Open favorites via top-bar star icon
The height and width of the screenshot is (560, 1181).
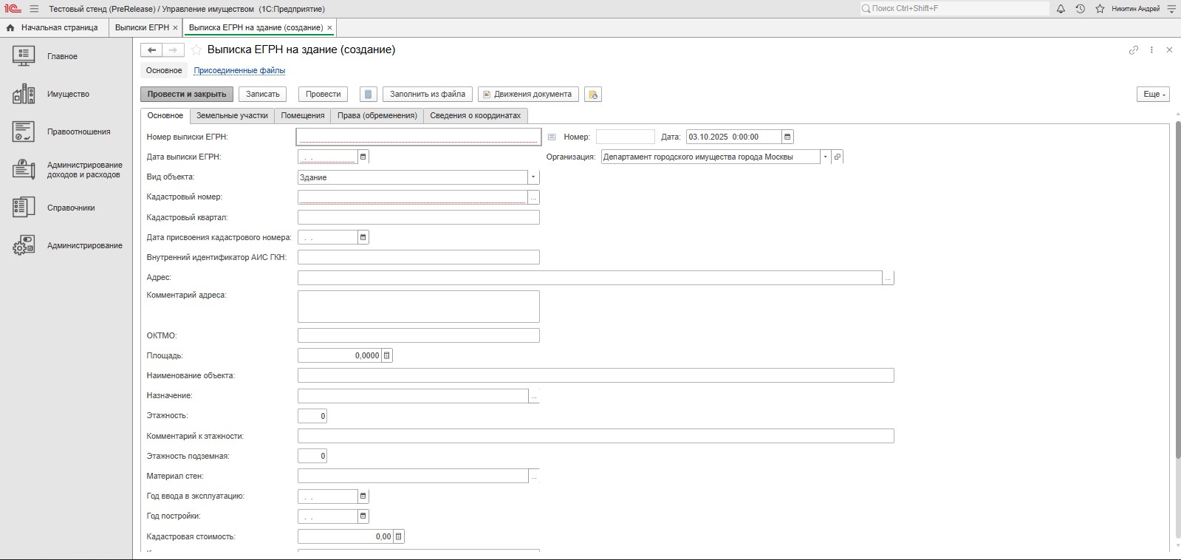pyautogui.click(x=1100, y=9)
